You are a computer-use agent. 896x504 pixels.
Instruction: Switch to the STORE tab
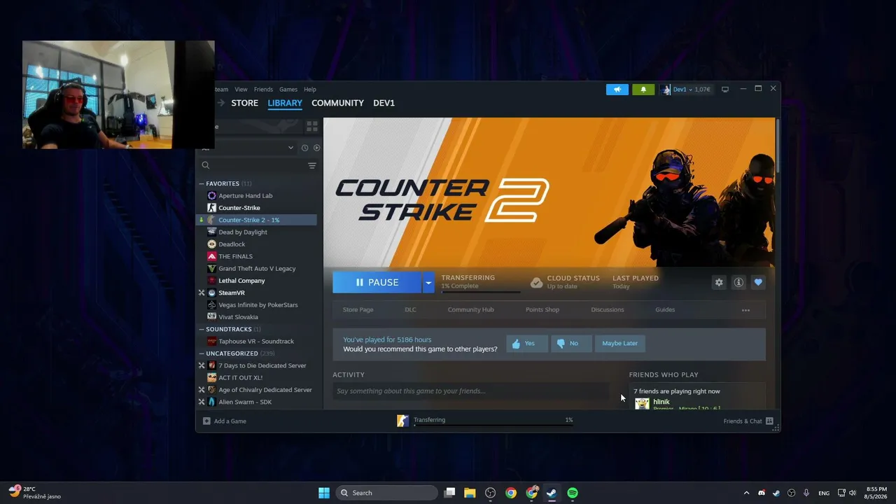click(x=245, y=103)
